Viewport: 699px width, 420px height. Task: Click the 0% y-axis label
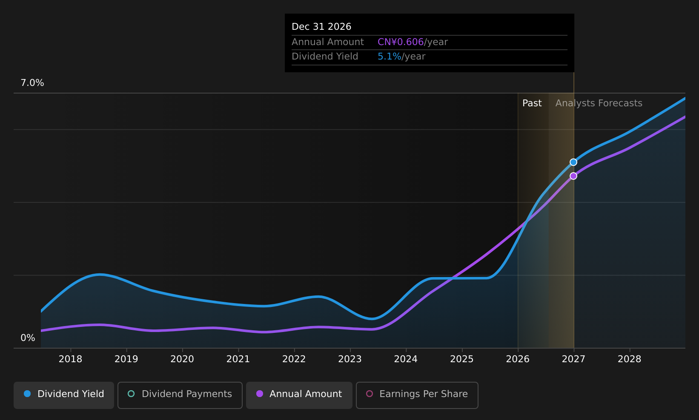click(28, 338)
